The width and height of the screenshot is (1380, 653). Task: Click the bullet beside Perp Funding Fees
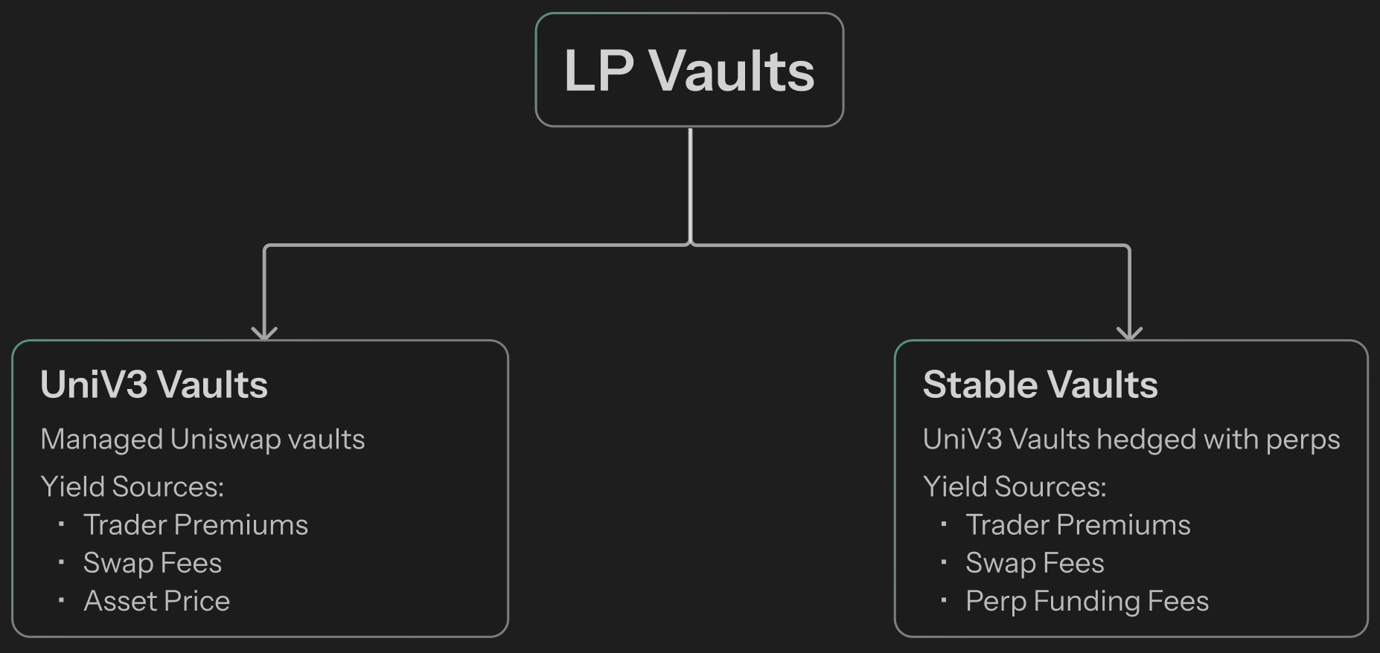pos(944,599)
